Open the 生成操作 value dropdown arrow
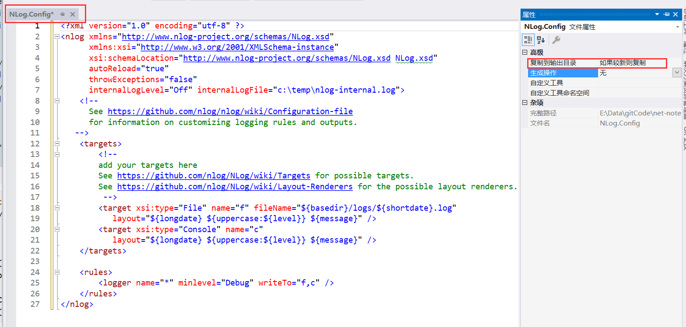The image size is (686, 327). tap(677, 73)
